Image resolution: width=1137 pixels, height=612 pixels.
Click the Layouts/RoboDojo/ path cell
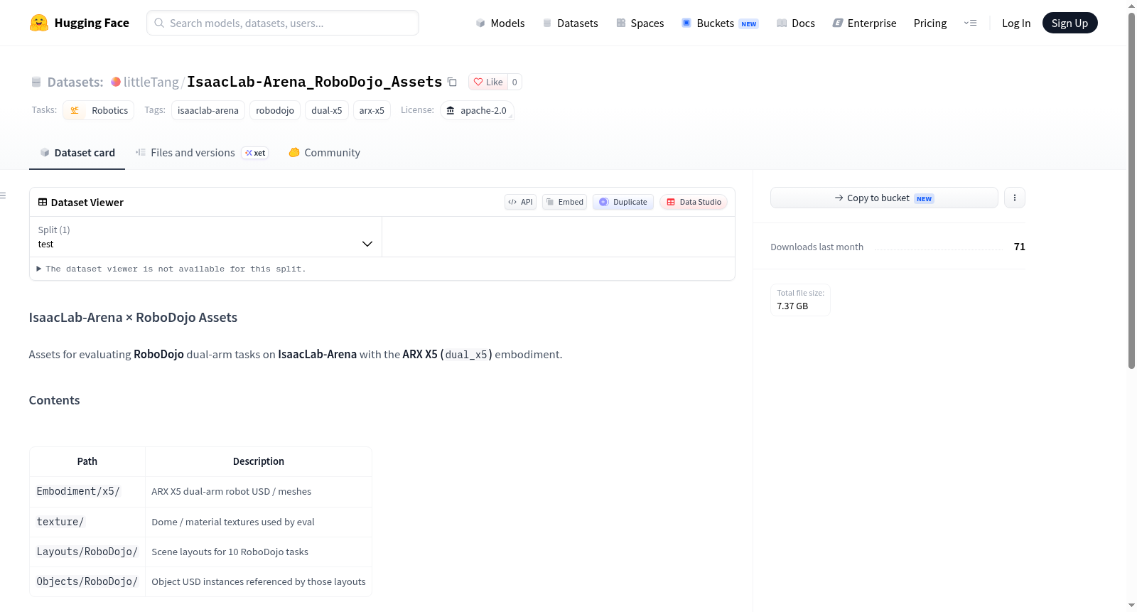pos(87,552)
